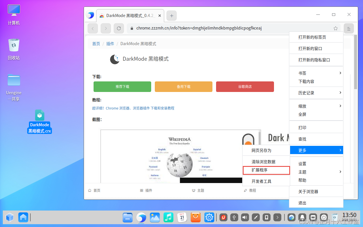Click 首页 in the breadcrumb

coord(96,44)
